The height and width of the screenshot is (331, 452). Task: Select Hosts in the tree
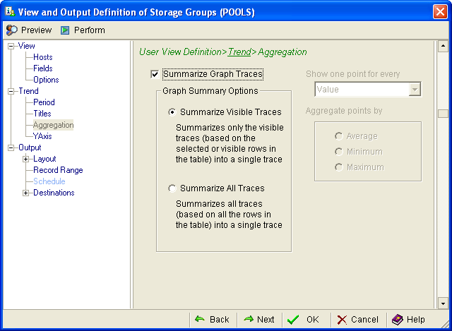pyautogui.click(x=43, y=57)
